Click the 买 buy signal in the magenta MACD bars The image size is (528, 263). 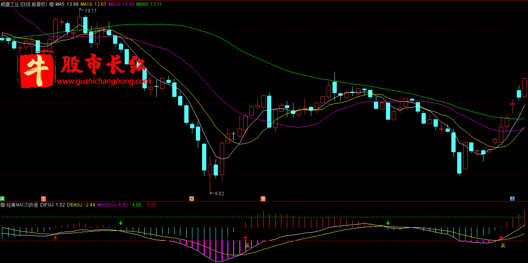(248, 246)
